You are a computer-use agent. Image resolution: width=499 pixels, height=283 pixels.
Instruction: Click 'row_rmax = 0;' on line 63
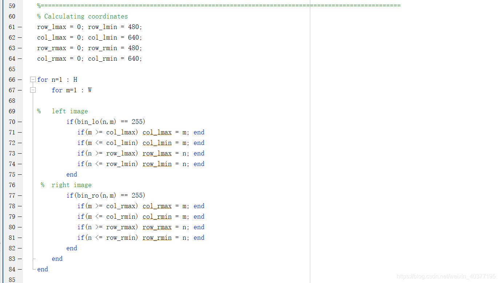[x=61, y=48]
